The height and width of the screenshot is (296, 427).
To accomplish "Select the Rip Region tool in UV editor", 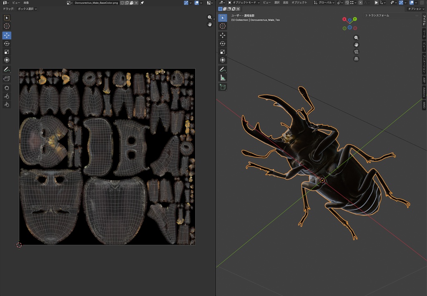I will (x=7, y=79).
